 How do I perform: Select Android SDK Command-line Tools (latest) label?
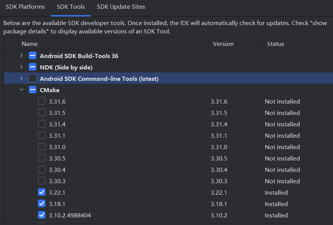pyautogui.click(x=99, y=79)
